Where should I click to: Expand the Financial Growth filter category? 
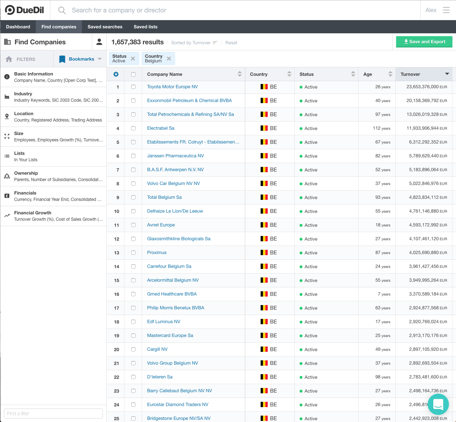pyautogui.click(x=53, y=216)
